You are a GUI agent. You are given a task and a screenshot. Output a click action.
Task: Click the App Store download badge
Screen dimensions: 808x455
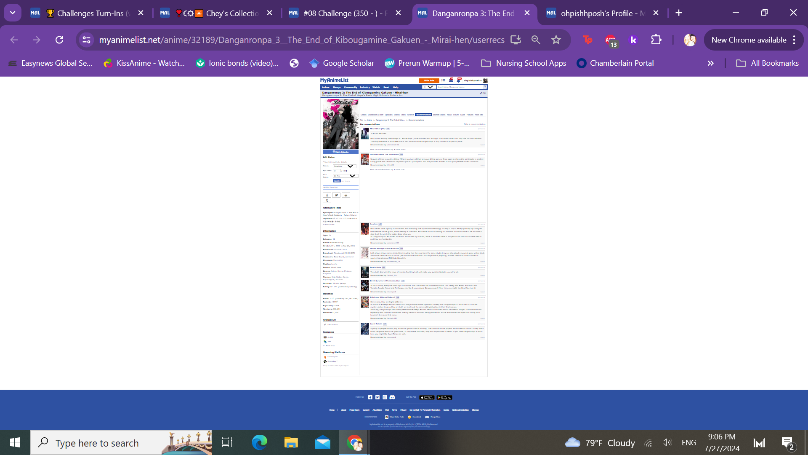[427, 397]
